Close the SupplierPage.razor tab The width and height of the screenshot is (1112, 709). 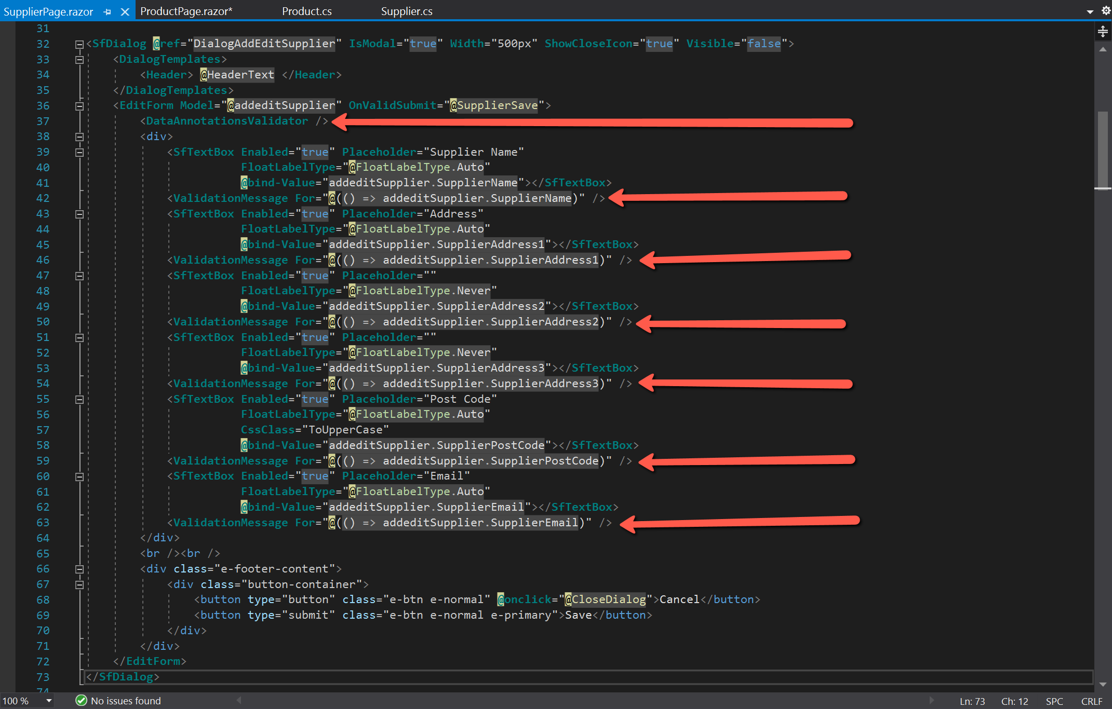coord(125,11)
